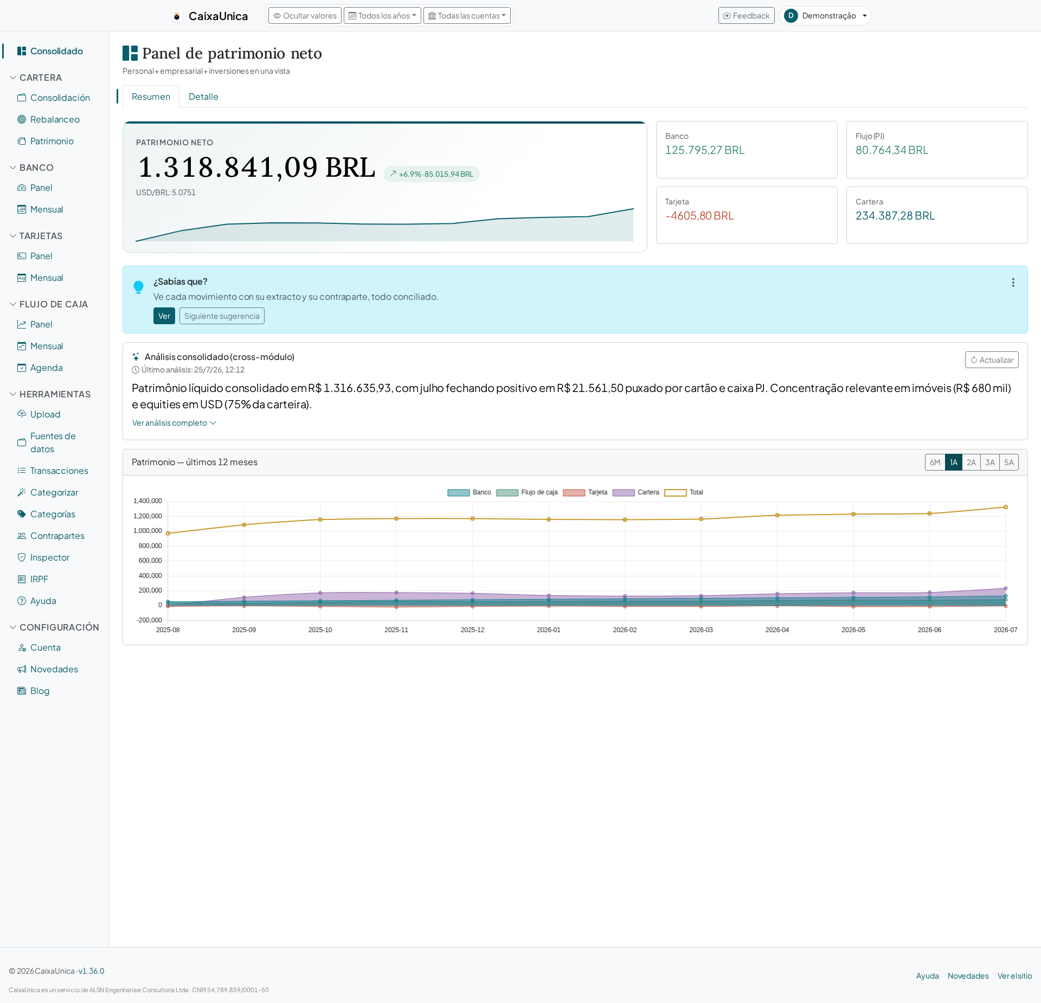1041x1003 pixels.
Task: Click the three-dot menu on tip banner
Action: click(1013, 282)
